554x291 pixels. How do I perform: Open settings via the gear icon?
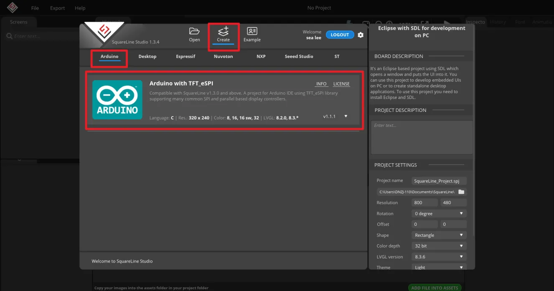[361, 35]
